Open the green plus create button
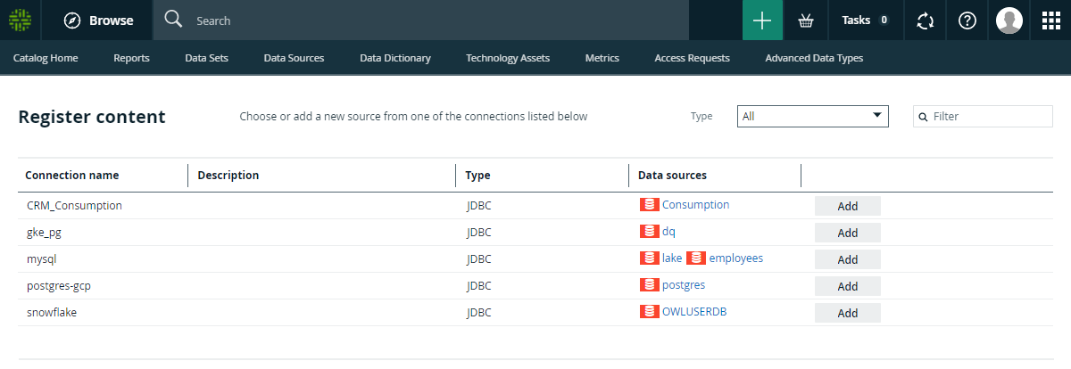 coord(762,20)
